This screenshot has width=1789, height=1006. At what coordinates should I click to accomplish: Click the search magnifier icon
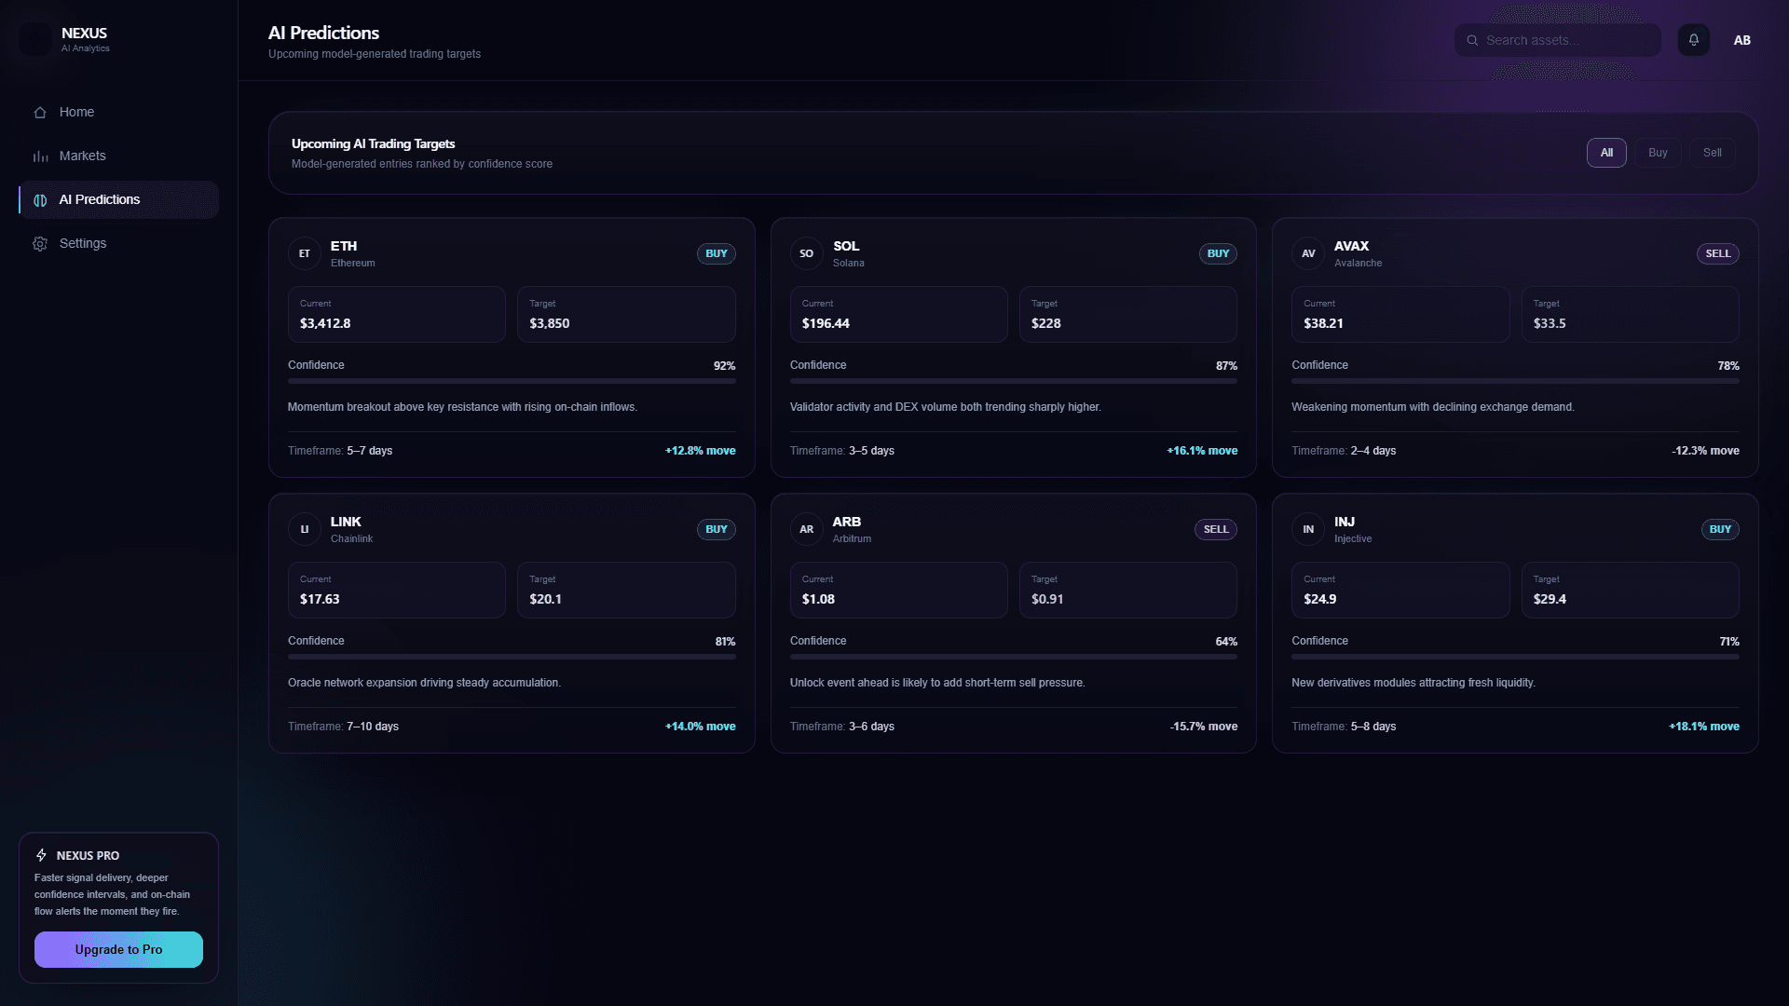(1472, 41)
